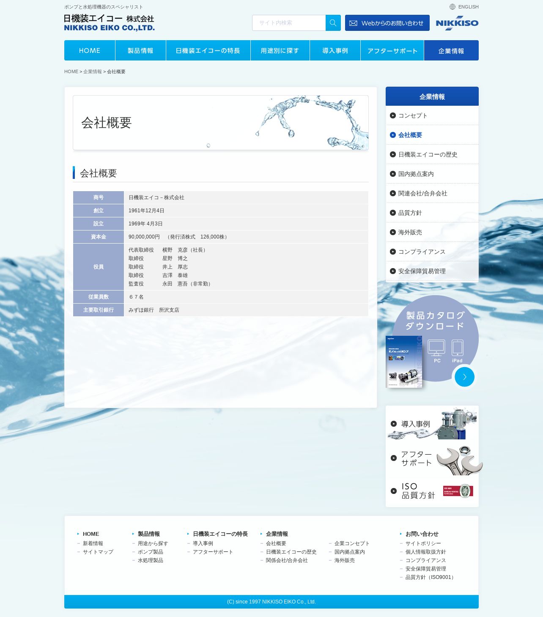
Task: Click the footer 企業コンセプト link
Action: point(352,543)
